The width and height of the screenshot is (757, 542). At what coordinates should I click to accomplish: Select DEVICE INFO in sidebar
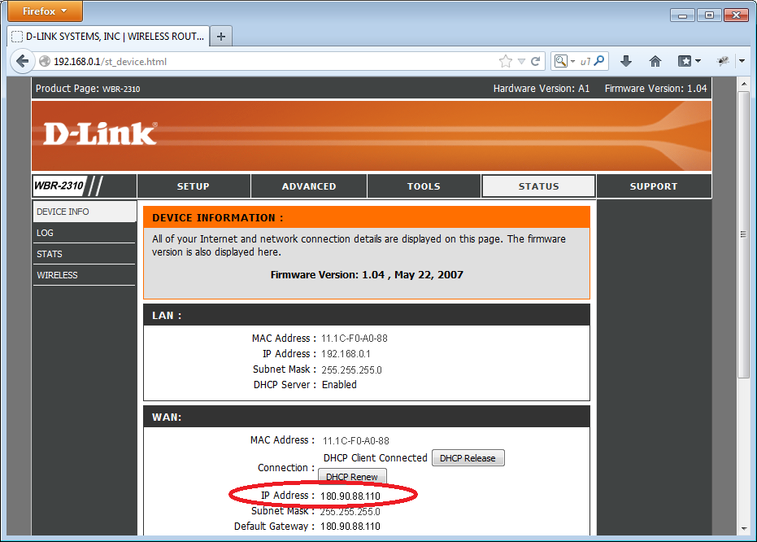pos(85,212)
